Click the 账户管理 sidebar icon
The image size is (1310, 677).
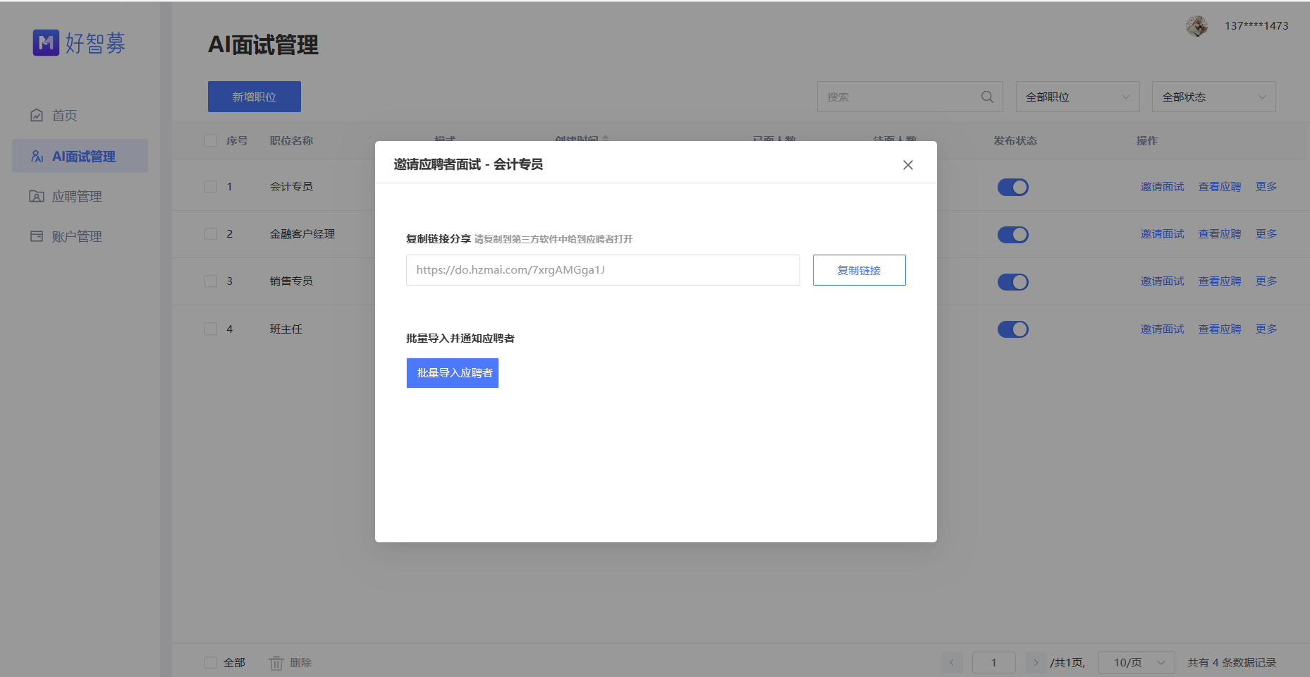pyautogui.click(x=37, y=236)
